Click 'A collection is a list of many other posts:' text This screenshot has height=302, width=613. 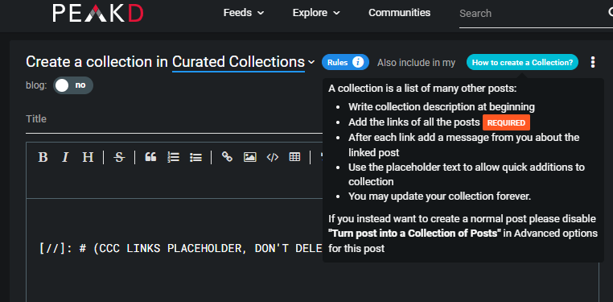[x=422, y=89]
